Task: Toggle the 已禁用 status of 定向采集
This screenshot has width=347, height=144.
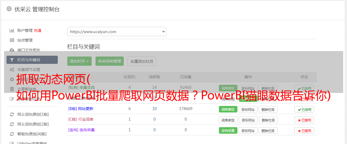Action: click(304, 130)
